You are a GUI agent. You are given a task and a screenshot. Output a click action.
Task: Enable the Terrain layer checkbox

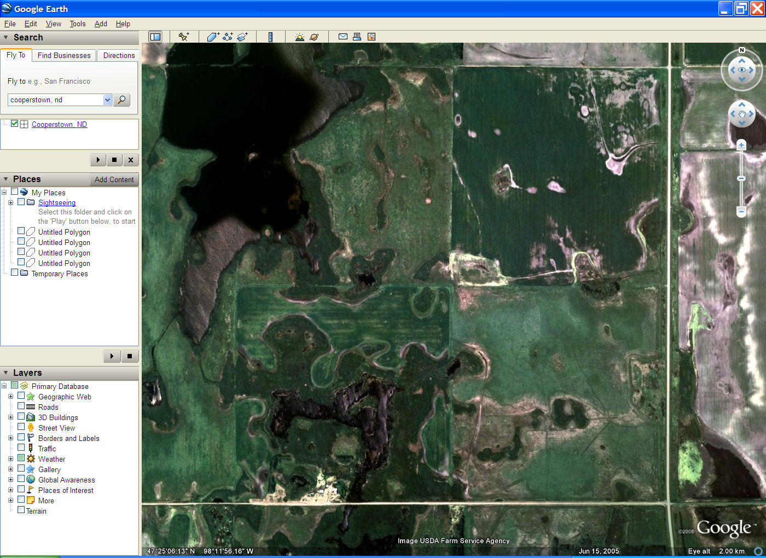point(21,510)
